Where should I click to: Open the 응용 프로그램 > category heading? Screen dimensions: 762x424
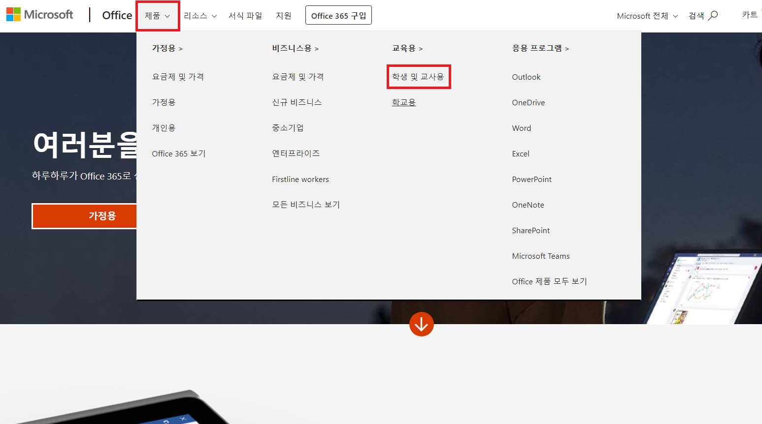pos(540,48)
